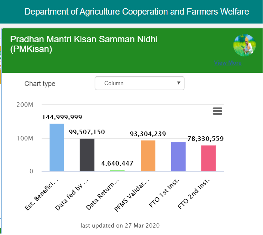Screen dimensions: 263x235
Task: Click the pink FTO 2nd Inst. bar
Action: pyautogui.click(x=208, y=158)
